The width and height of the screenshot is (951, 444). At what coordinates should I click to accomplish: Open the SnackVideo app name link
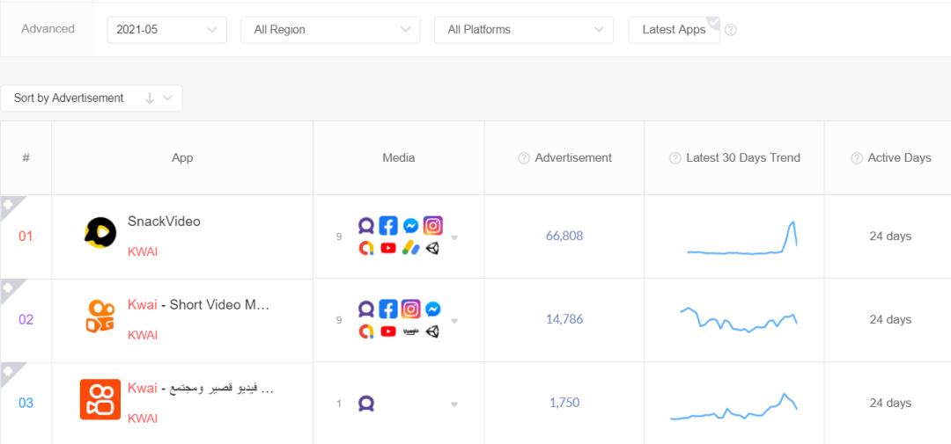click(164, 222)
